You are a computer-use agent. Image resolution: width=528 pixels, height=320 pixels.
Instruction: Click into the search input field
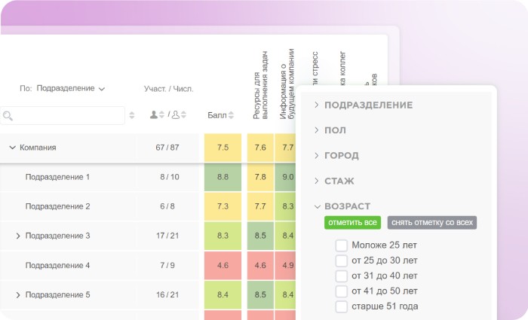coord(63,116)
